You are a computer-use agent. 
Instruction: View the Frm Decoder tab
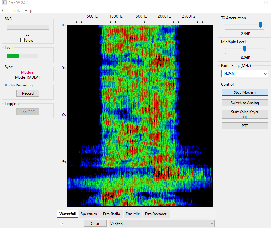pyautogui.click(x=156, y=214)
